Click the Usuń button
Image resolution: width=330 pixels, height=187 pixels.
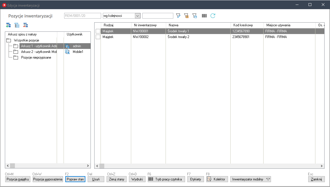96,179
